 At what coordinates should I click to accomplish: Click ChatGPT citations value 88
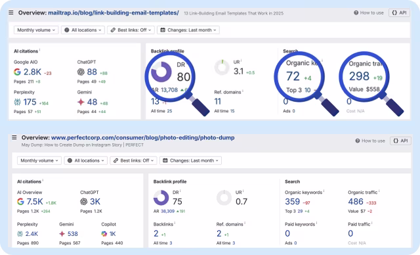(x=92, y=72)
